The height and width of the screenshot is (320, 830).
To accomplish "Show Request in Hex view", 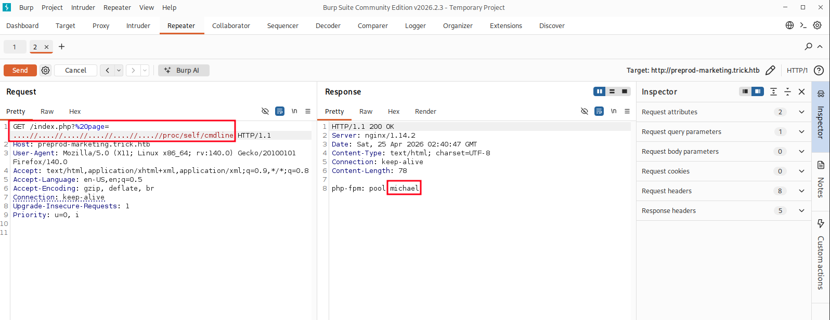I will 75,111.
